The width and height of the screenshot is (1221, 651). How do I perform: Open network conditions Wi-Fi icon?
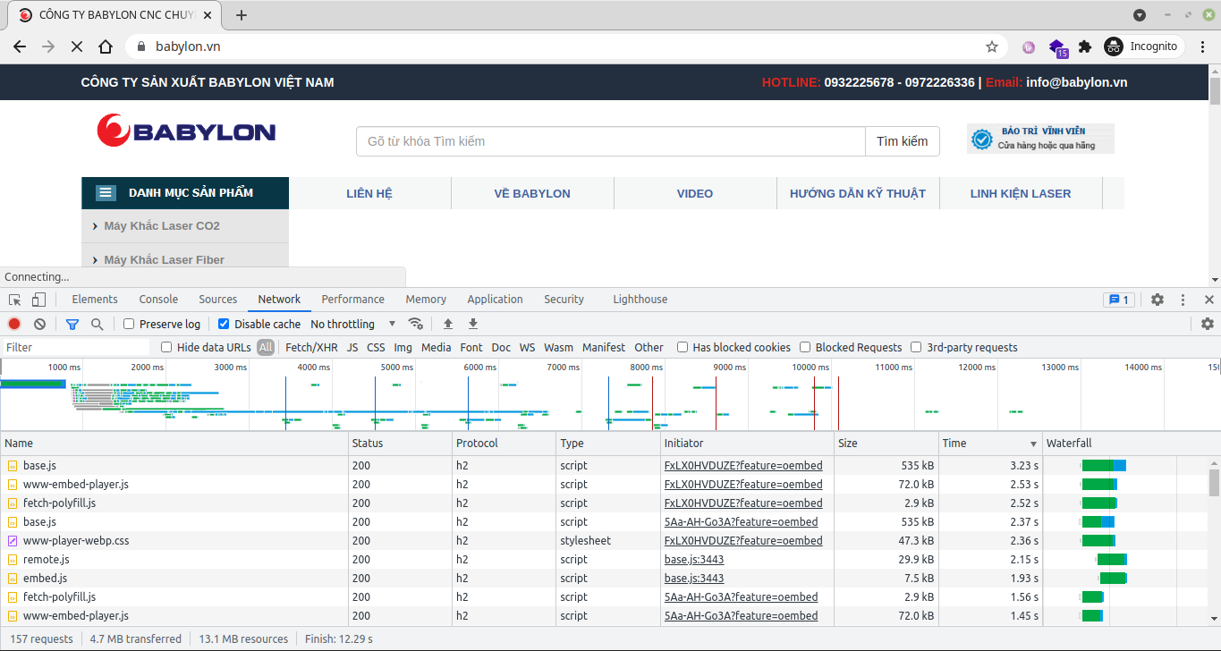pos(416,324)
